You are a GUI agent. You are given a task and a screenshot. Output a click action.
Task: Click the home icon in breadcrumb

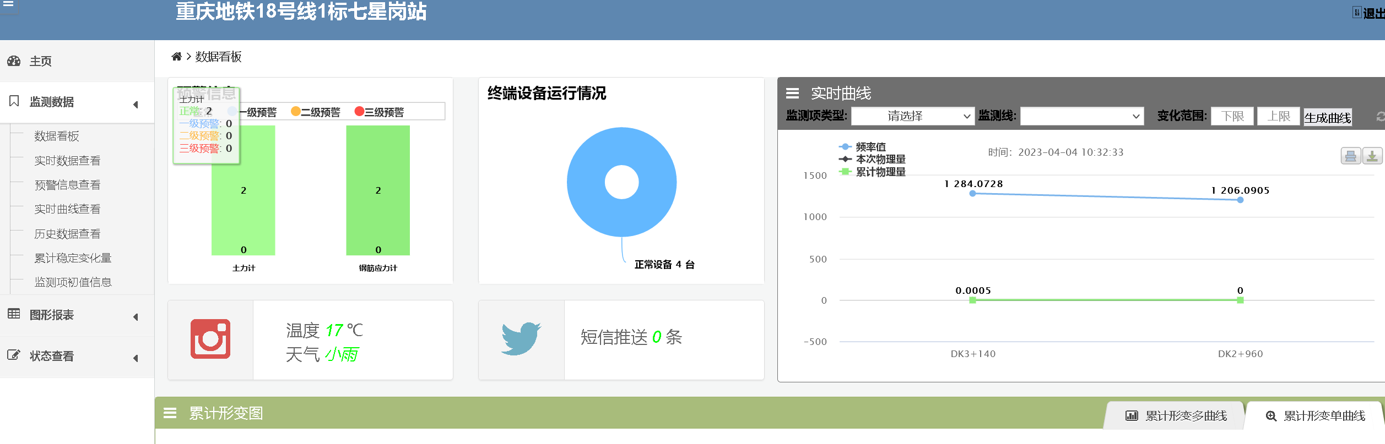coord(176,57)
